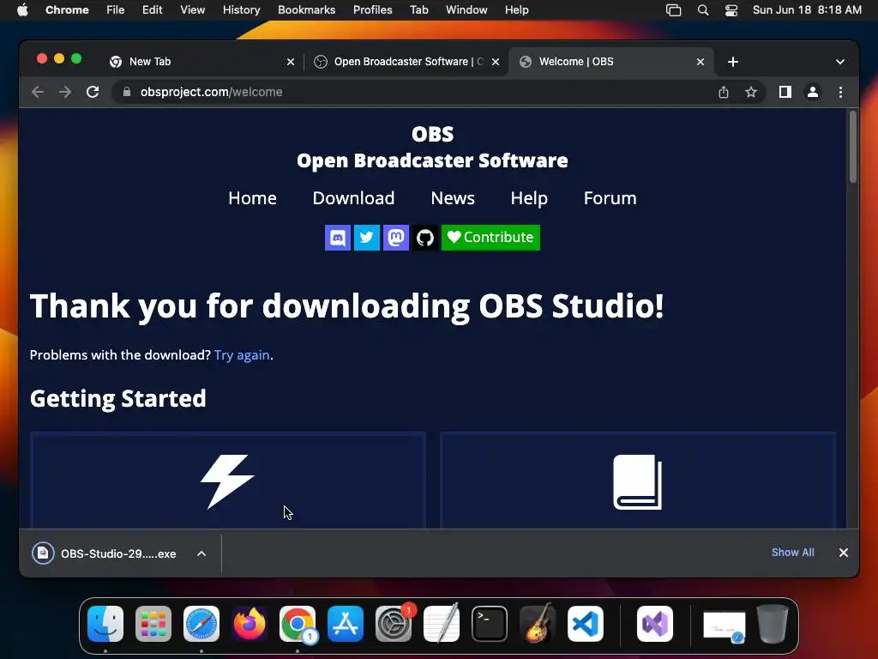Open Launchpad from the Dock
The image size is (878, 659).
(x=153, y=624)
